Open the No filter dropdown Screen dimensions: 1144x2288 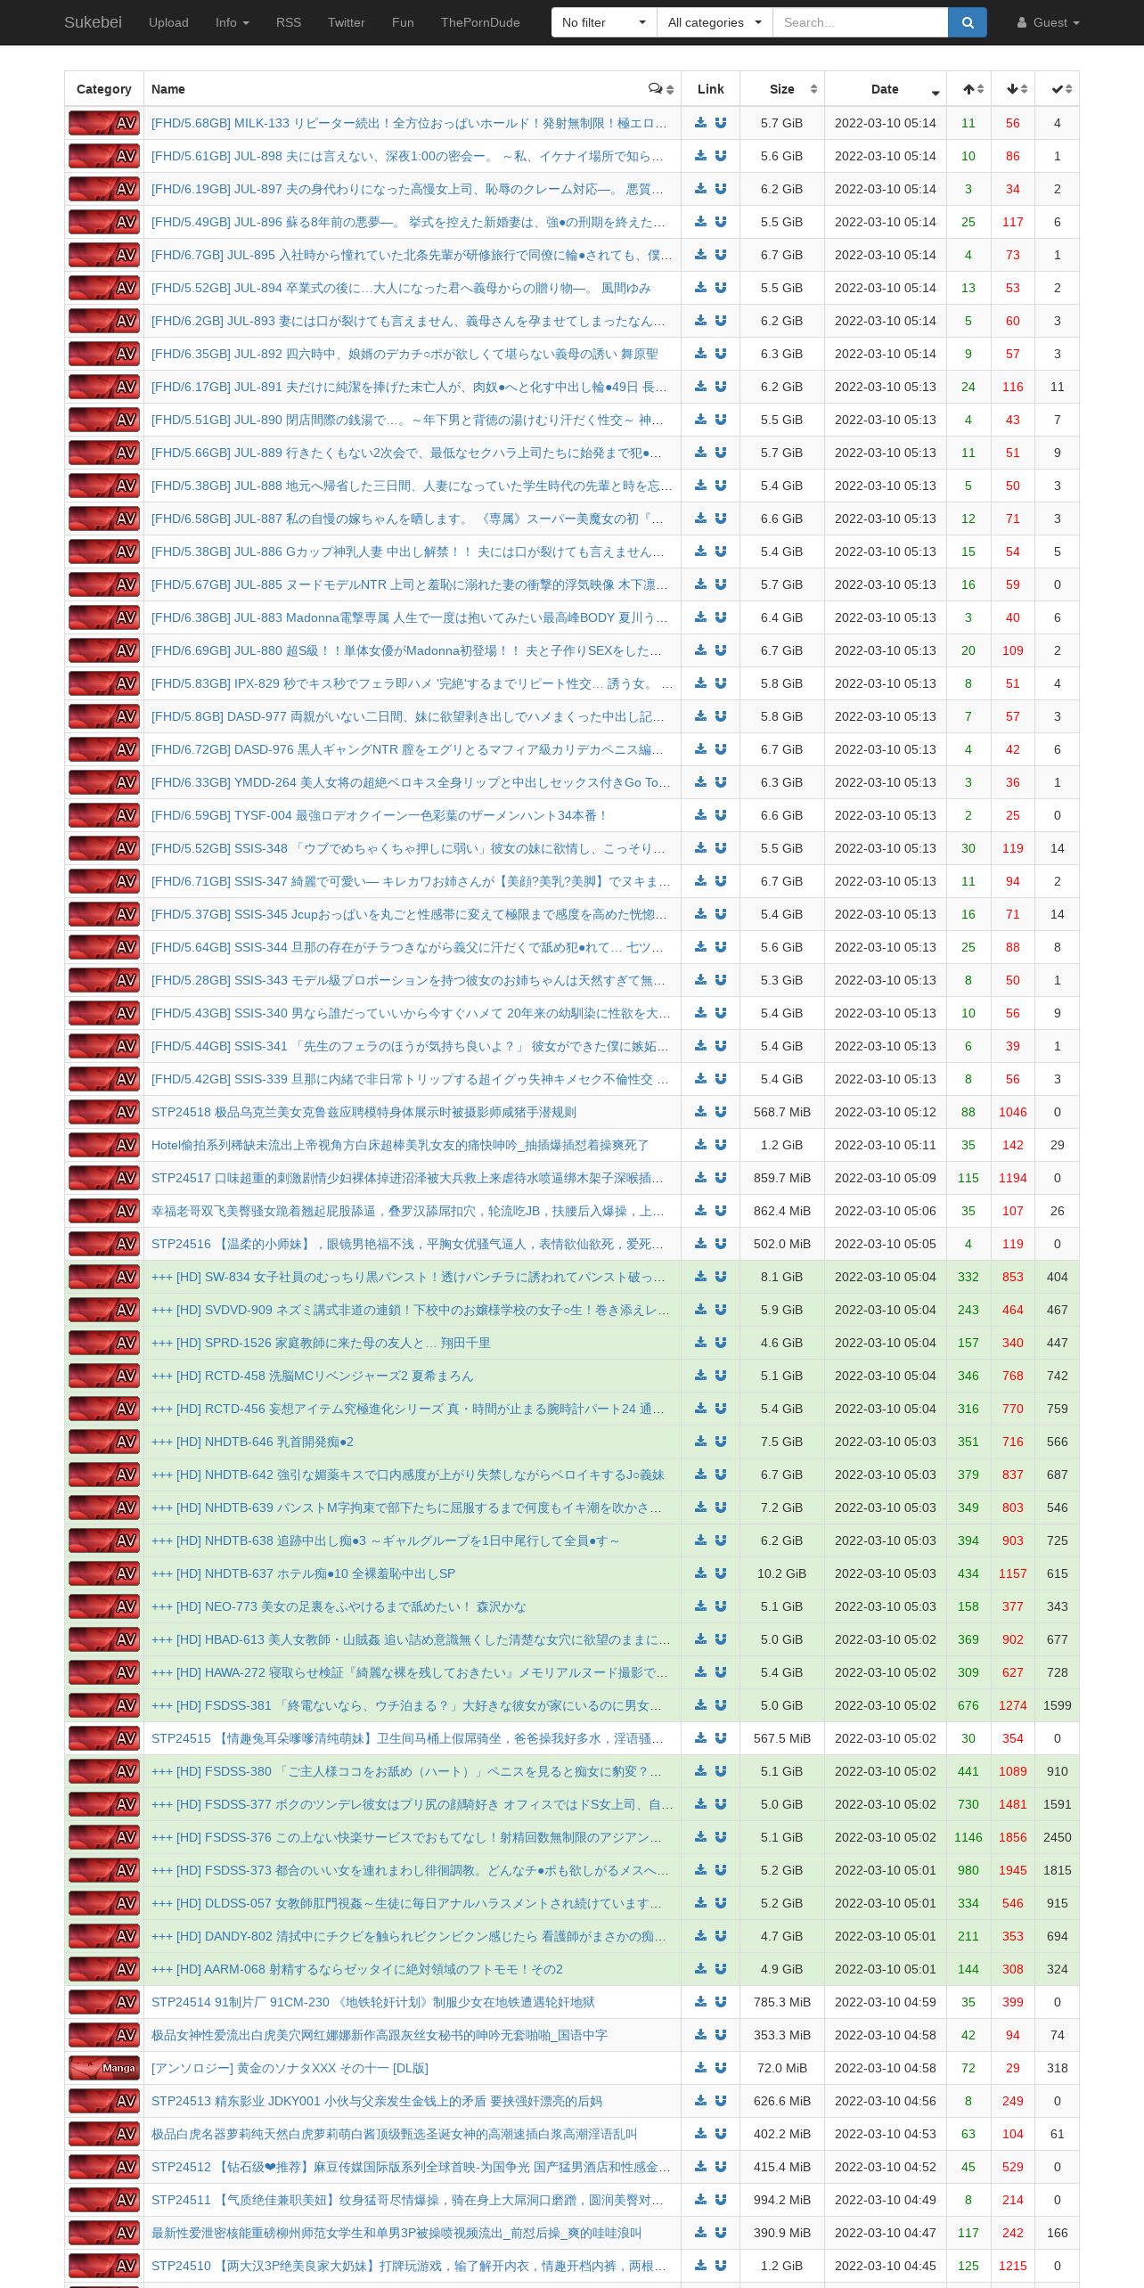604,22
